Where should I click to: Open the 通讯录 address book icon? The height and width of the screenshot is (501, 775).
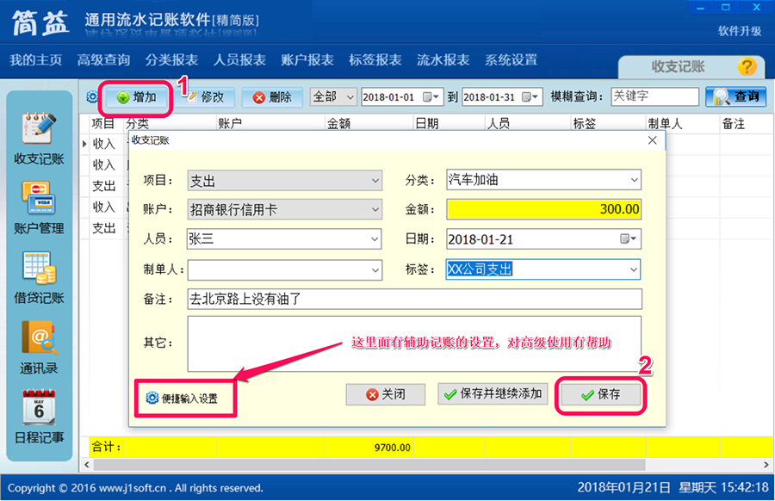(39, 337)
